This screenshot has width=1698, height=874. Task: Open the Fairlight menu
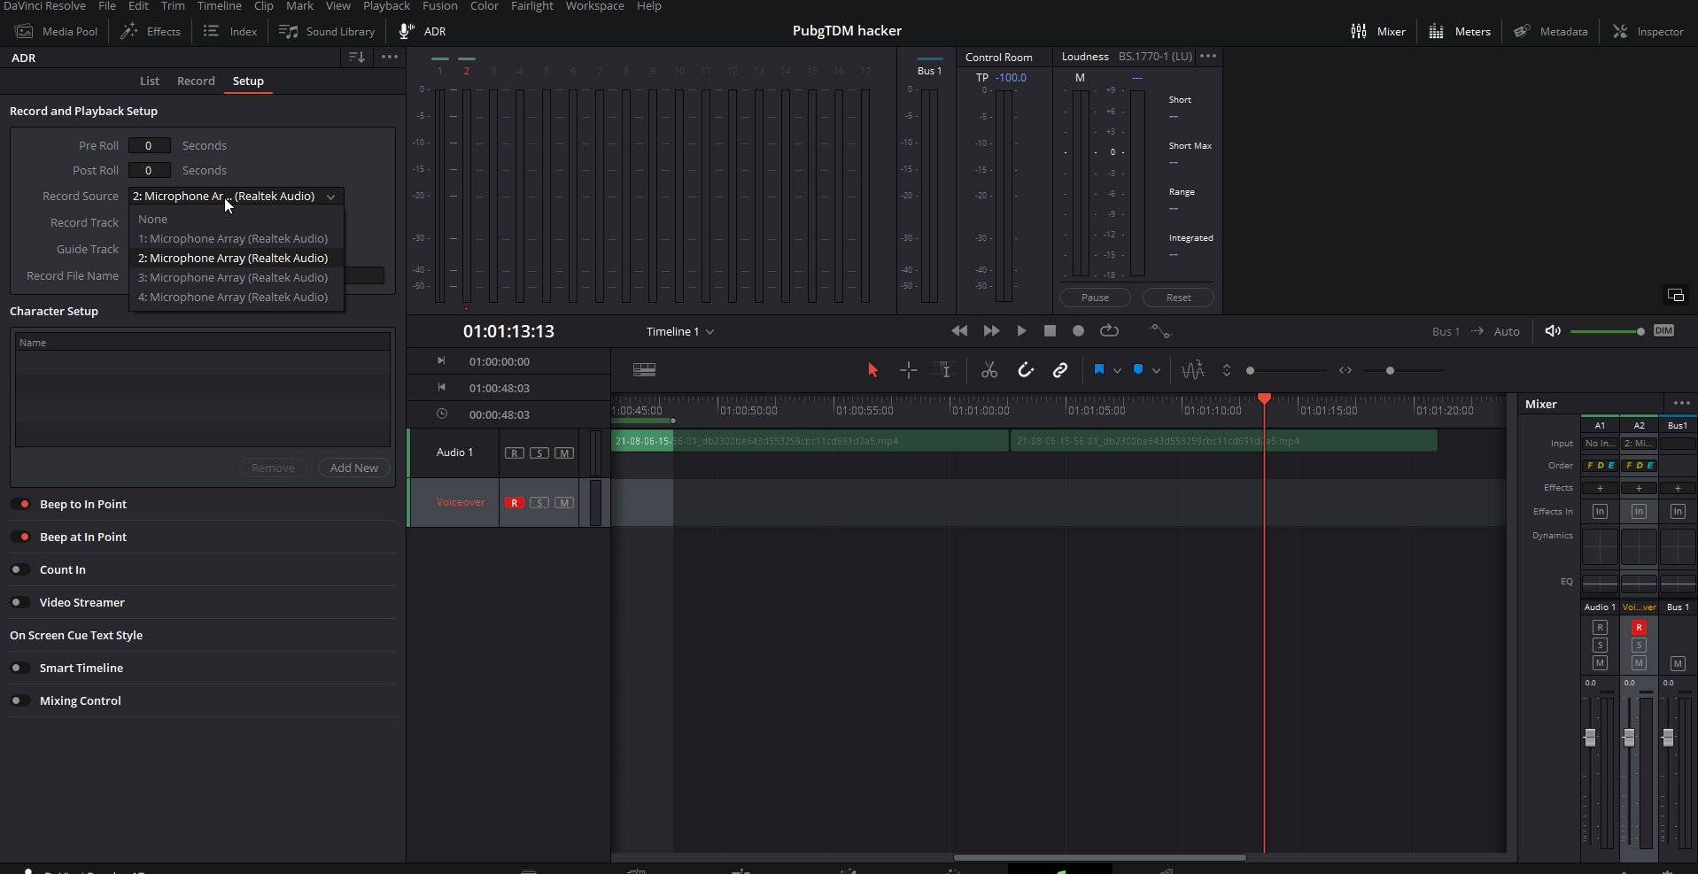pyautogui.click(x=531, y=6)
